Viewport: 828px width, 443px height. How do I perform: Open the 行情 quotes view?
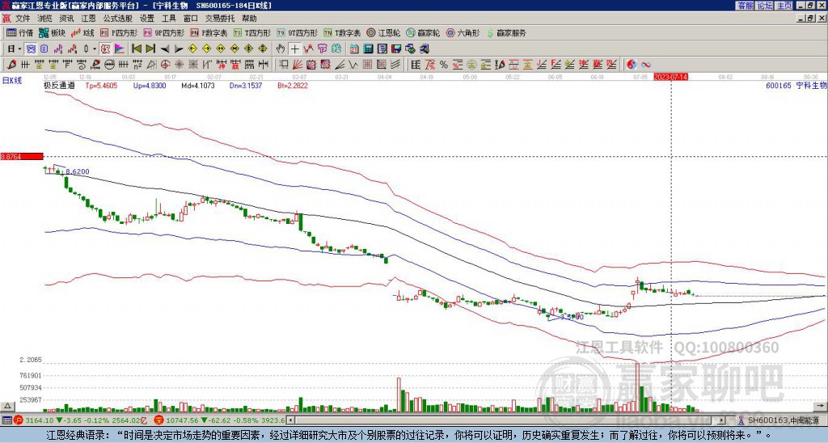[x=19, y=32]
